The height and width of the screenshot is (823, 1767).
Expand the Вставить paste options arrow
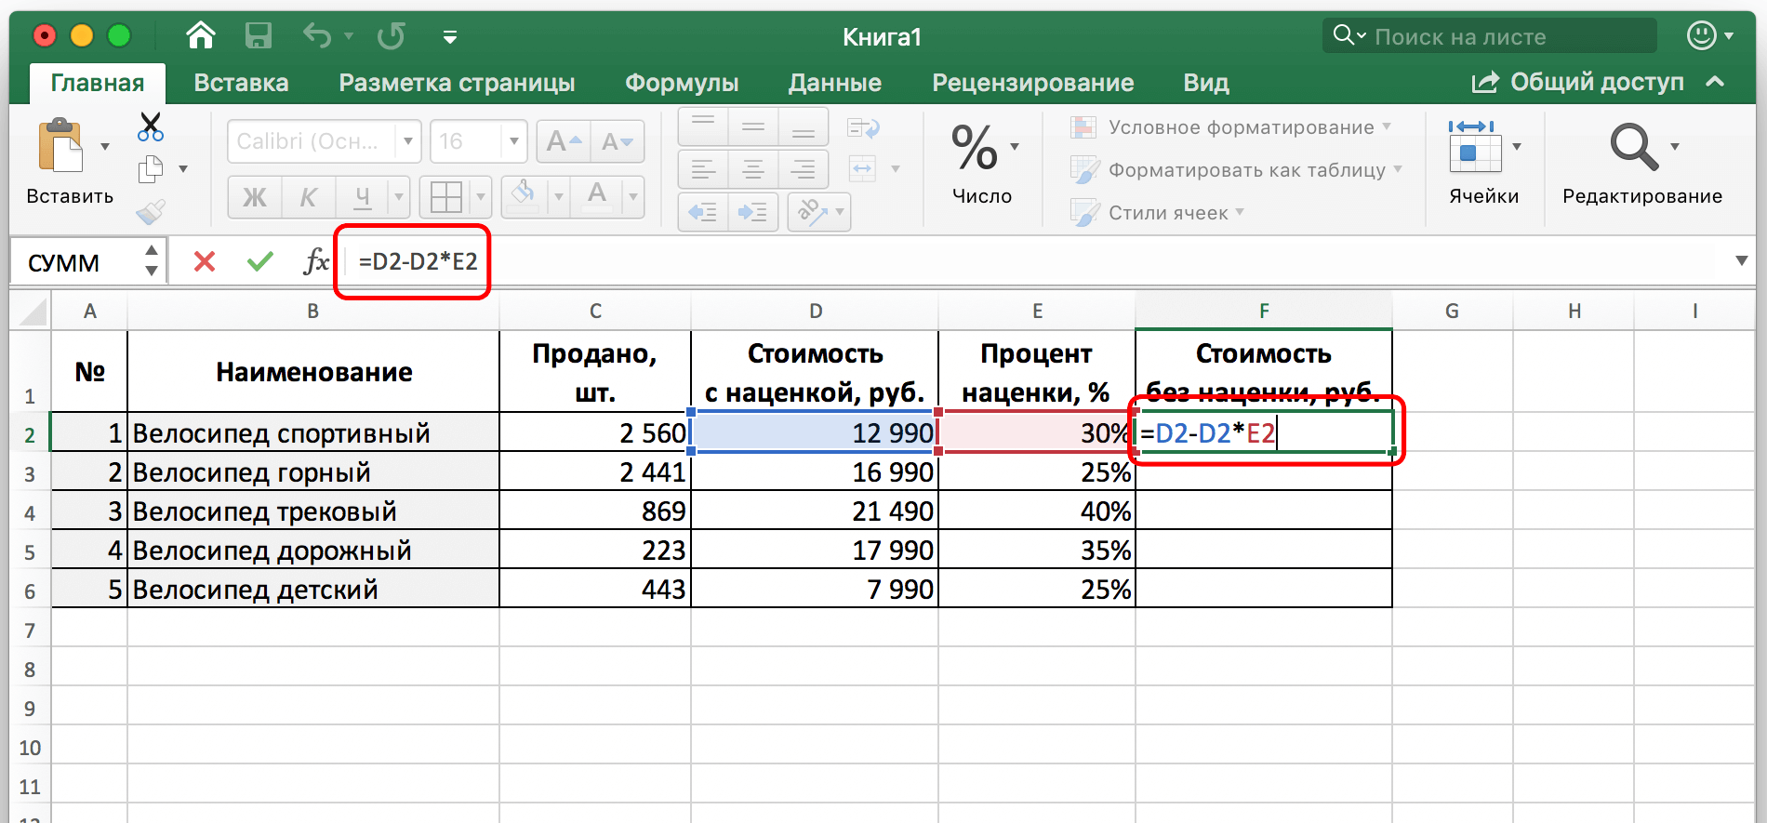(105, 146)
